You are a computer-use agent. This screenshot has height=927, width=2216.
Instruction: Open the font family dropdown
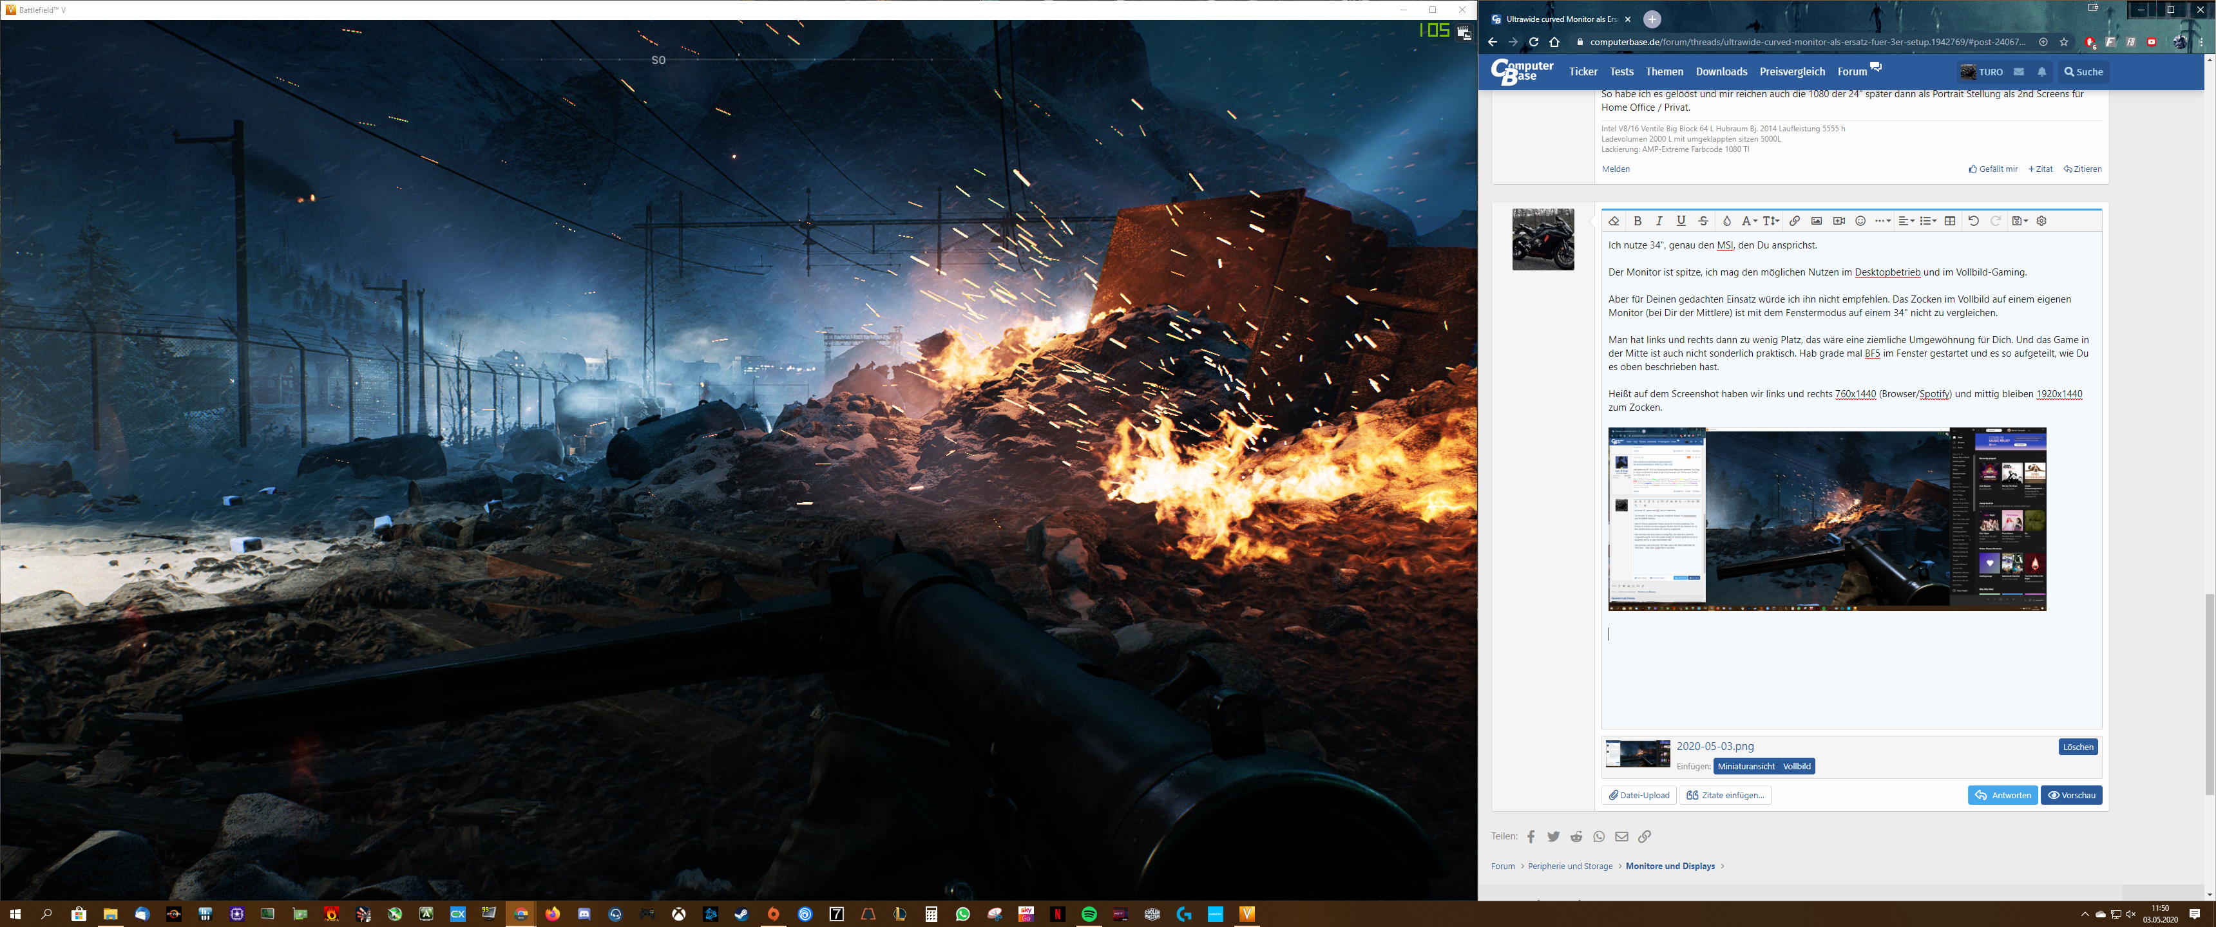[1748, 221]
